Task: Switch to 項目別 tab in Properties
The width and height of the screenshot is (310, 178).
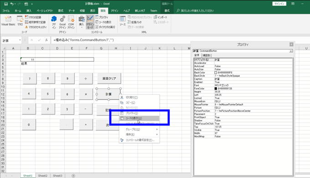Action: [207, 55]
